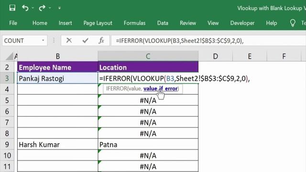This screenshot has height=172, width=306.
Task: Click the Insert Function fx icon
Action: [101, 41]
